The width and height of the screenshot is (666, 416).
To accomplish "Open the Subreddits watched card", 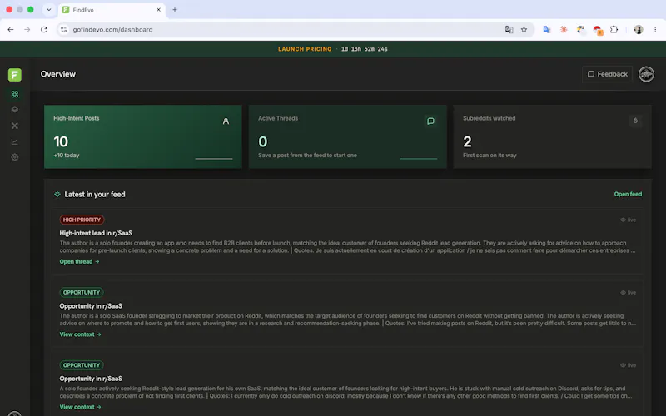I will [552, 136].
